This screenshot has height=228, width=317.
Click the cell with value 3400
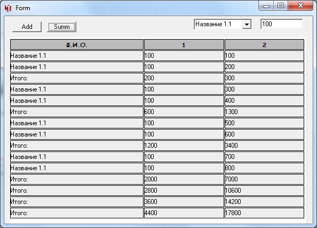click(265, 146)
